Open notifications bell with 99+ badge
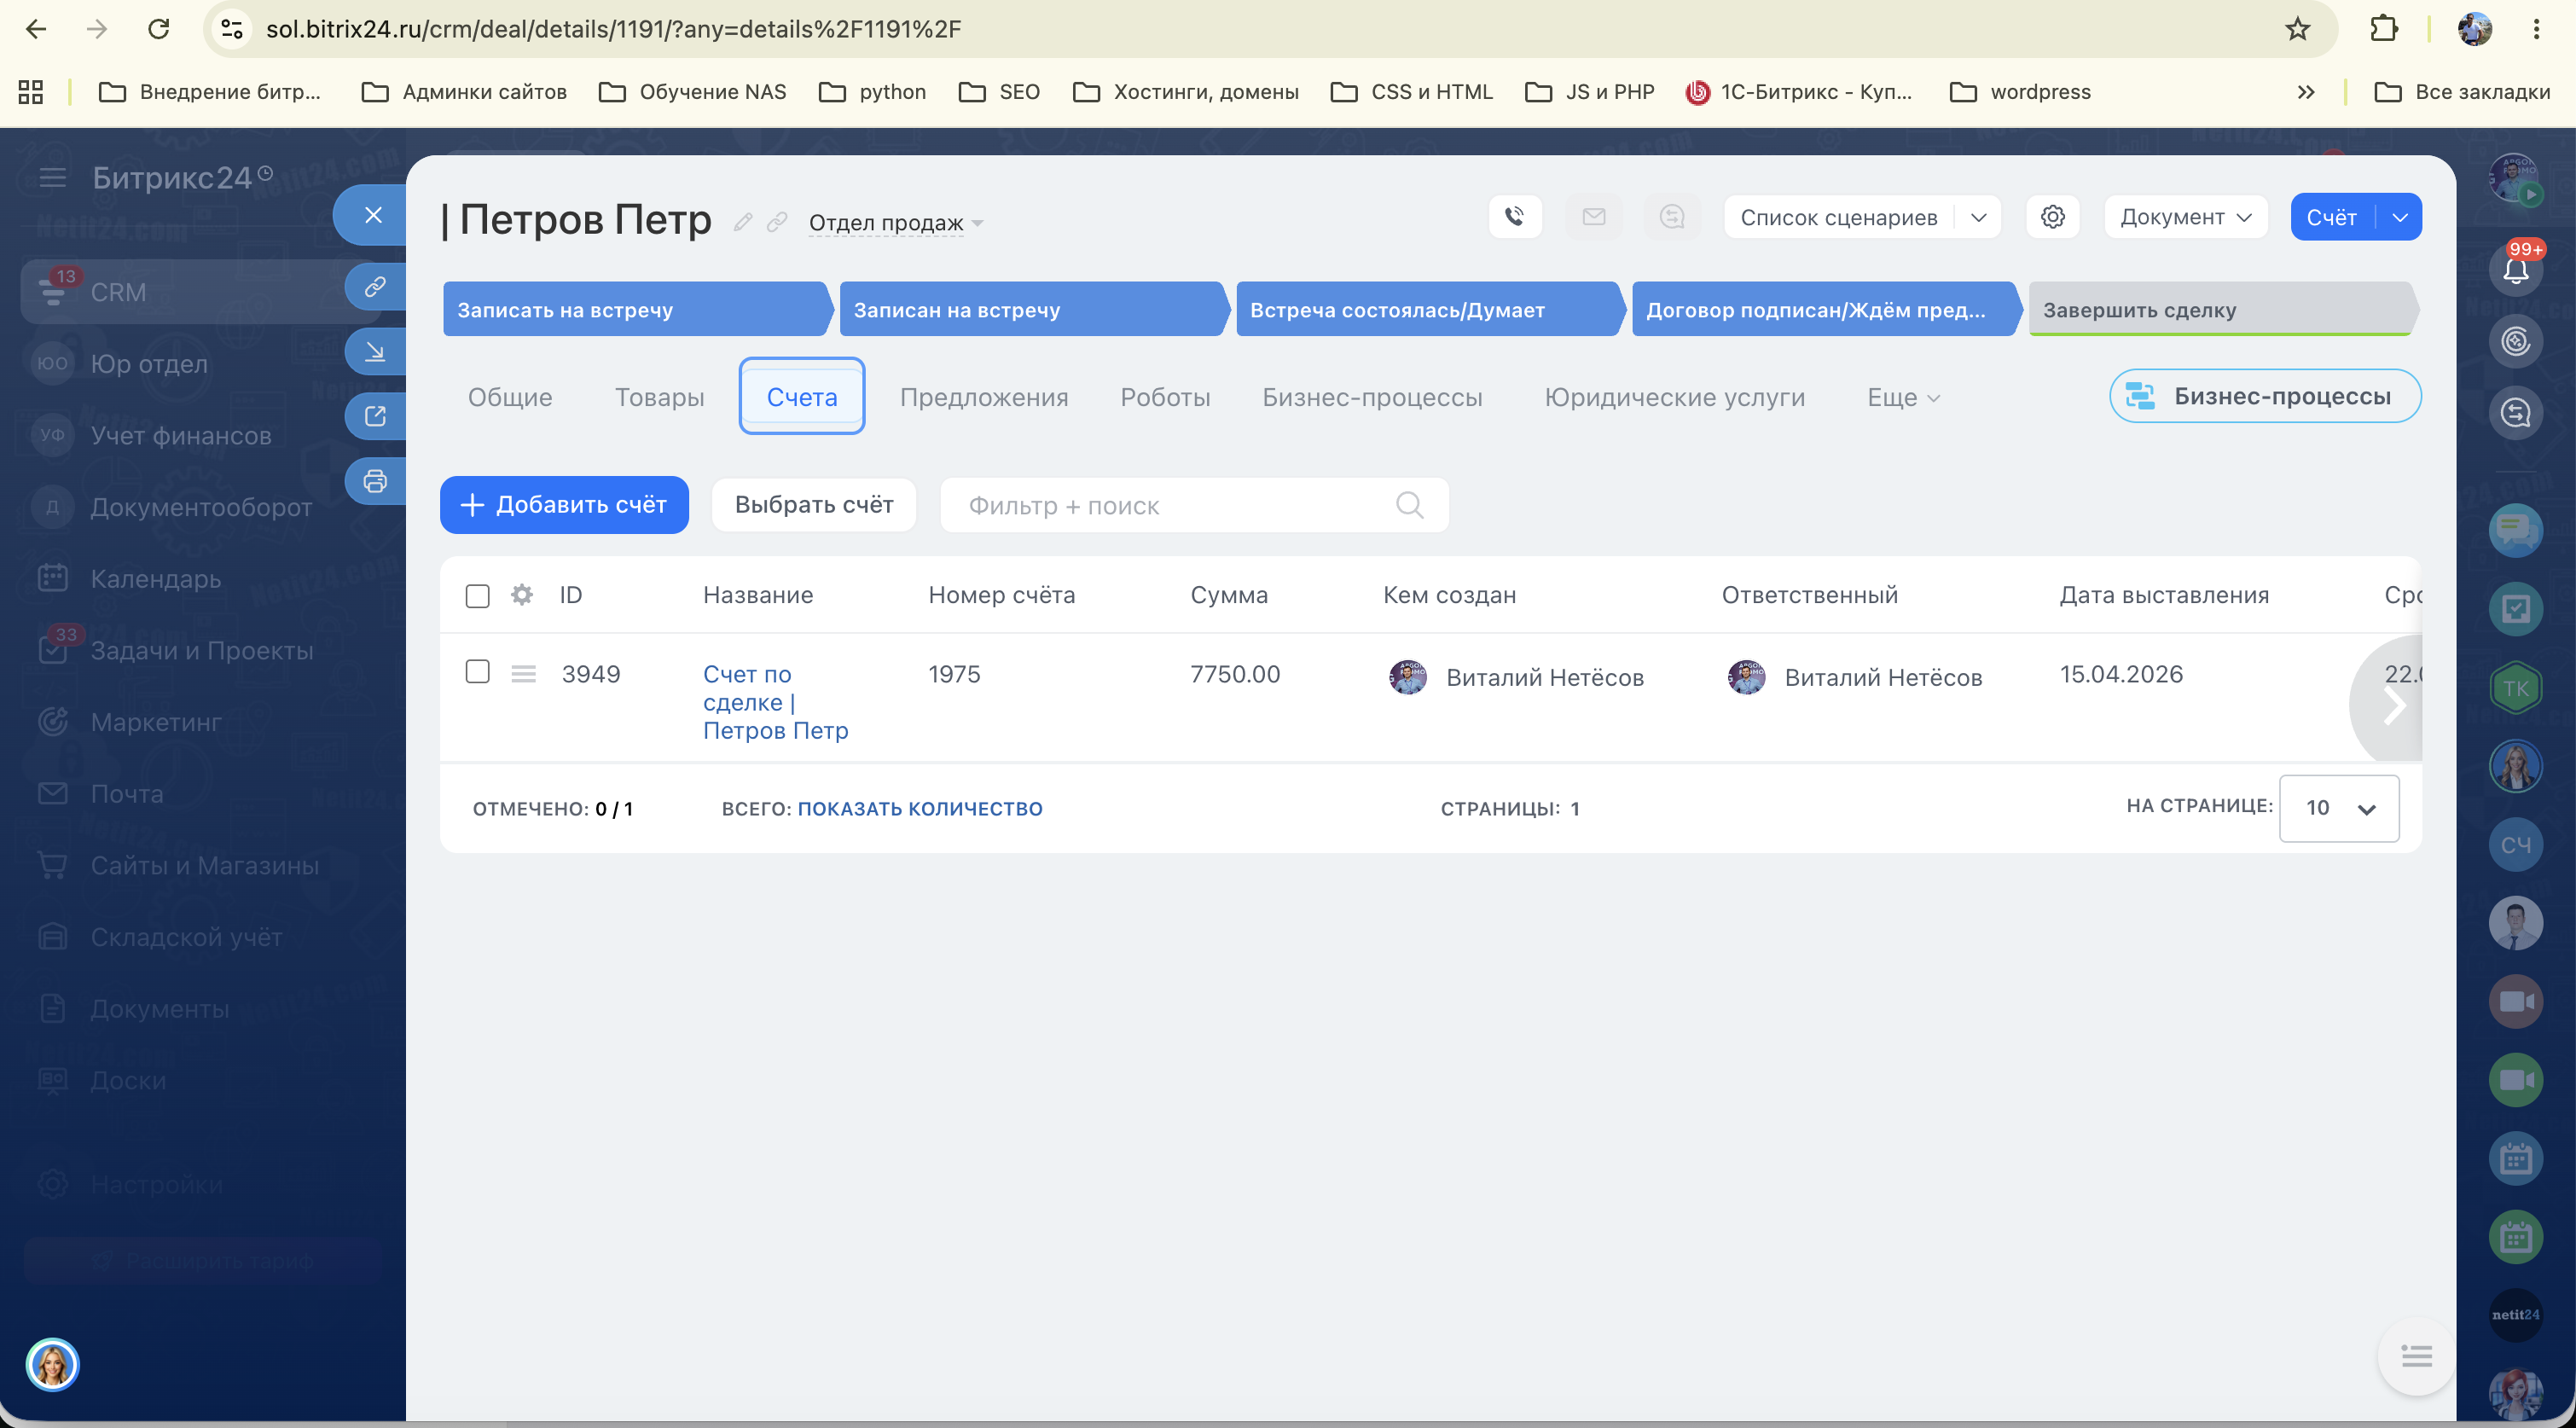This screenshot has width=2576, height=1428. click(2515, 269)
